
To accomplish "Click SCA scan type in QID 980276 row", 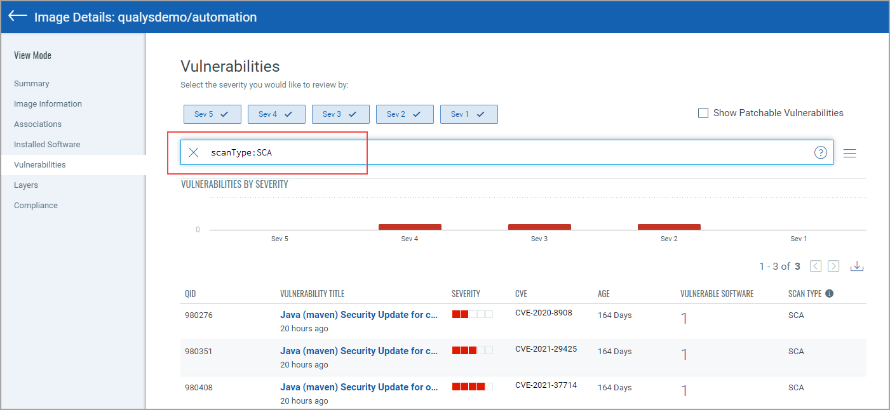I will (x=796, y=315).
